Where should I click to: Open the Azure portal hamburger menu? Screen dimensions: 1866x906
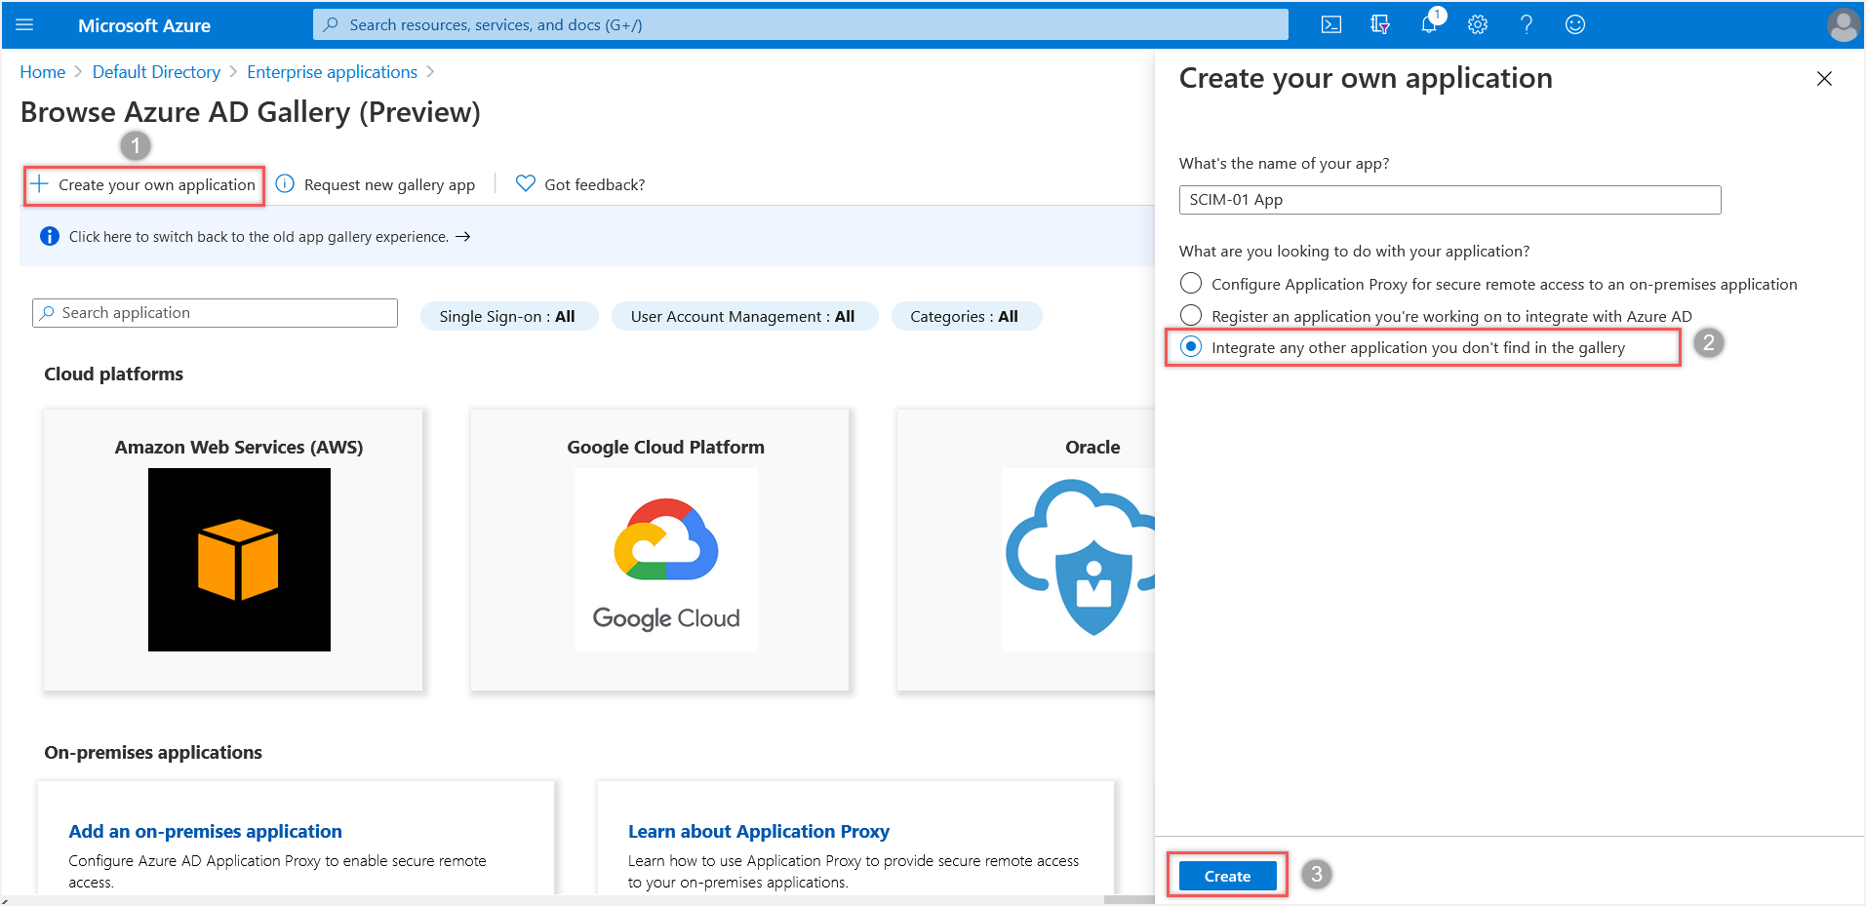25,25
